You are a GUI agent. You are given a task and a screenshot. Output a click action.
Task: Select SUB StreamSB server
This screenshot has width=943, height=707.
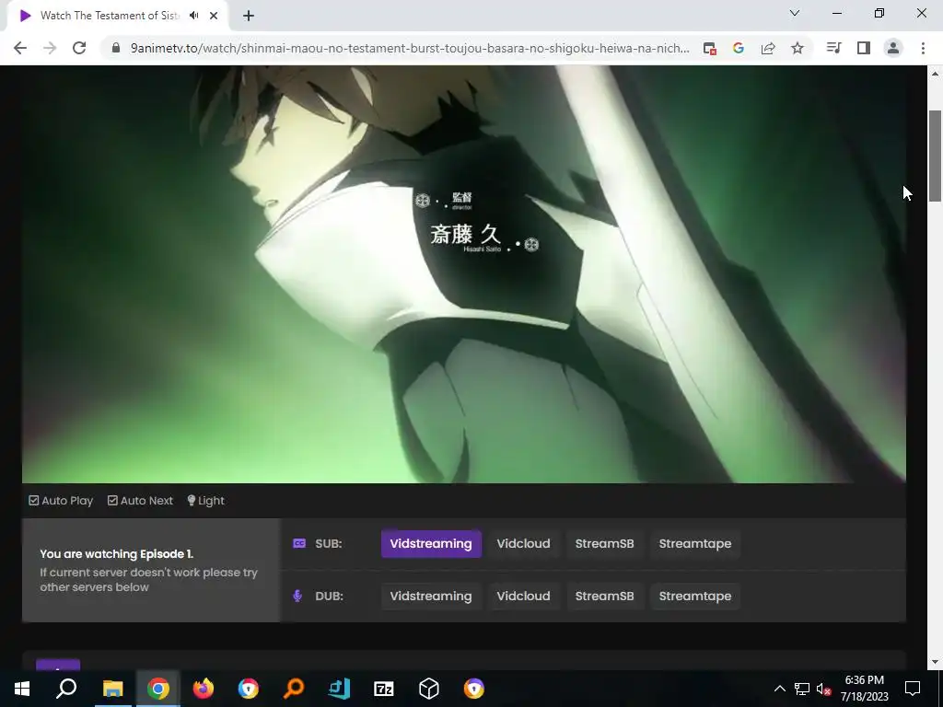[604, 543]
